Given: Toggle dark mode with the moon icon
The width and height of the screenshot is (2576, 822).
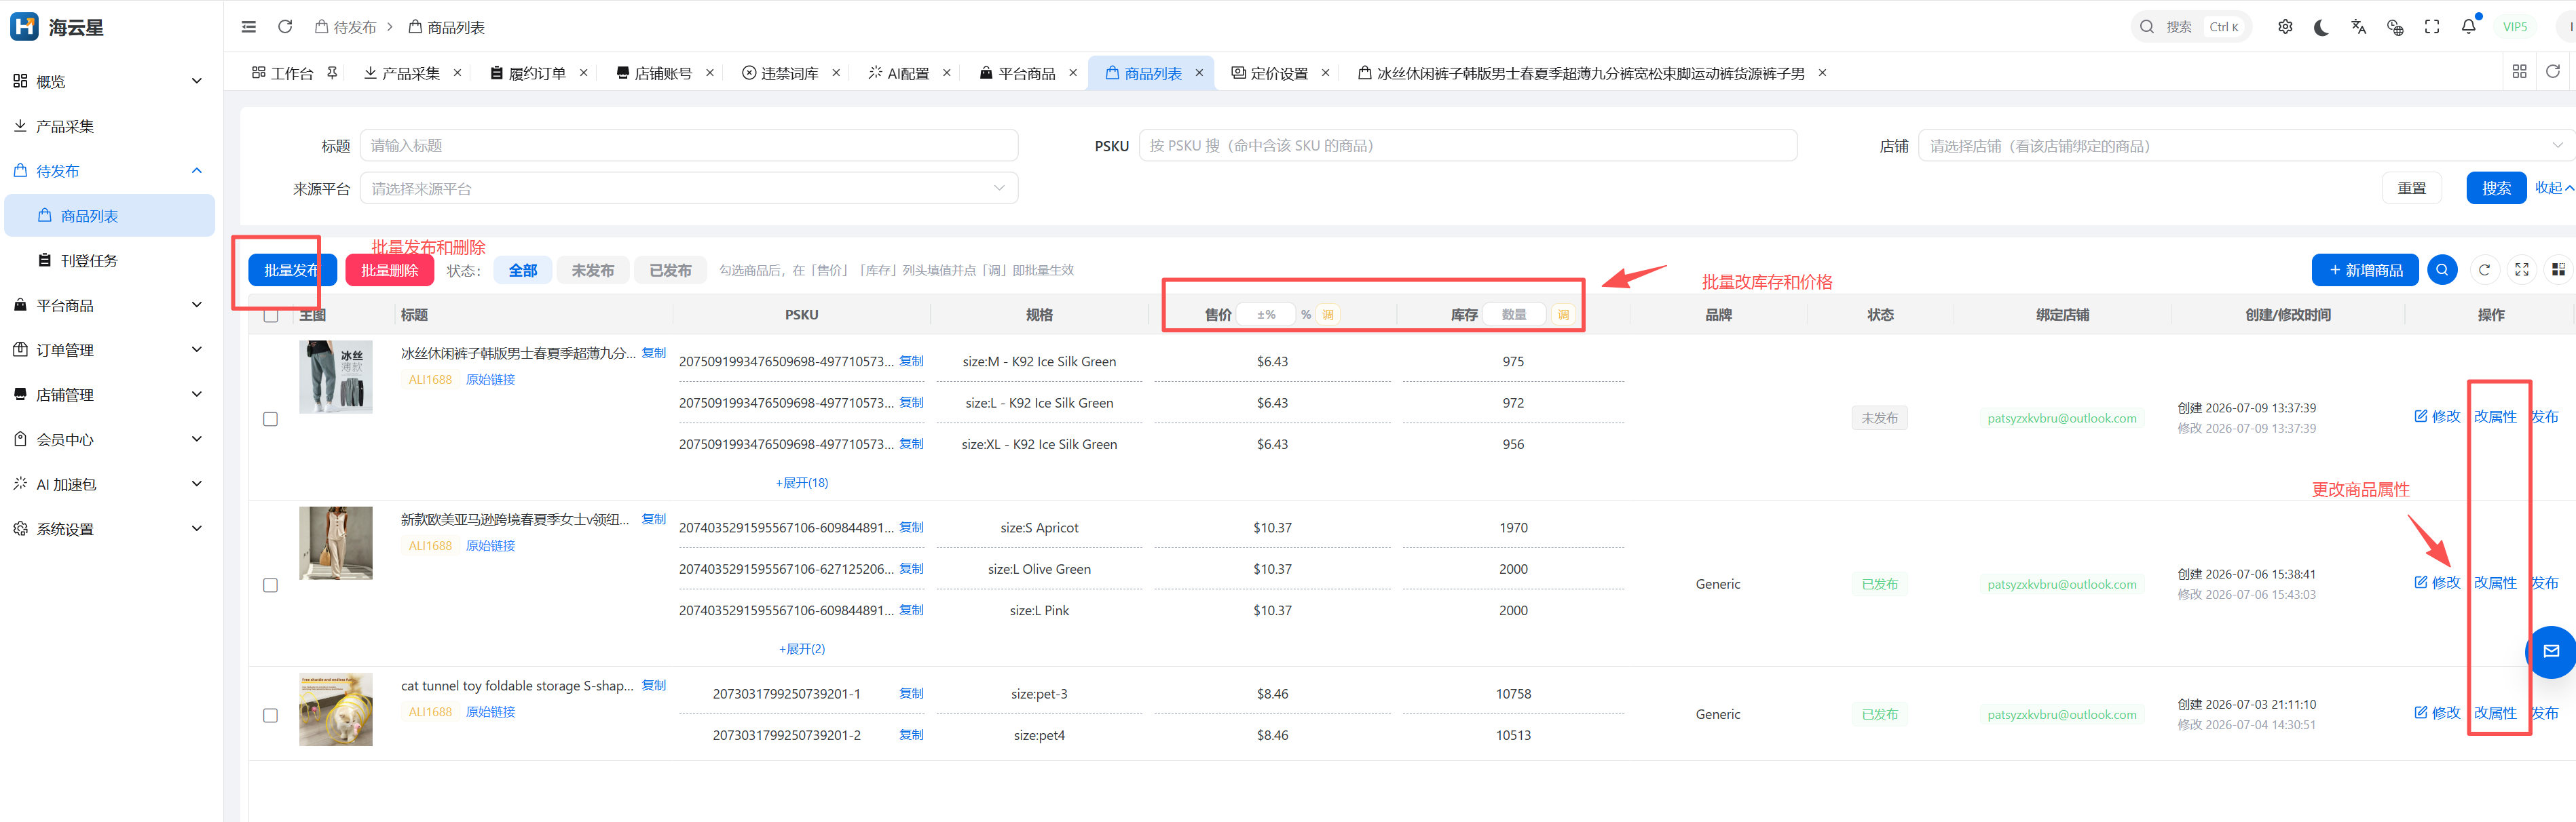Looking at the screenshot, I should (2321, 27).
